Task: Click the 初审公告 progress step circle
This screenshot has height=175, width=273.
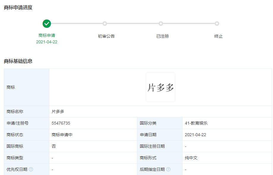Action: click(105, 23)
